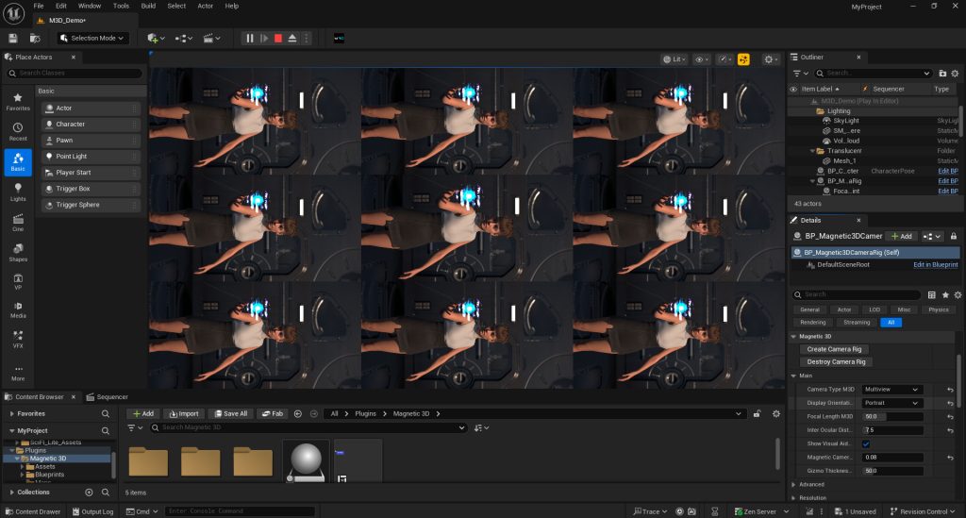
Task: Eject from the player controller
Action: pyautogui.click(x=292, y=38)
